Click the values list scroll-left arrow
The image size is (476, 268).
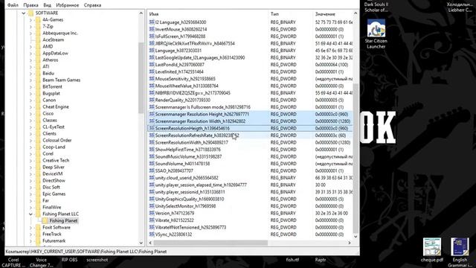point(150,243)
